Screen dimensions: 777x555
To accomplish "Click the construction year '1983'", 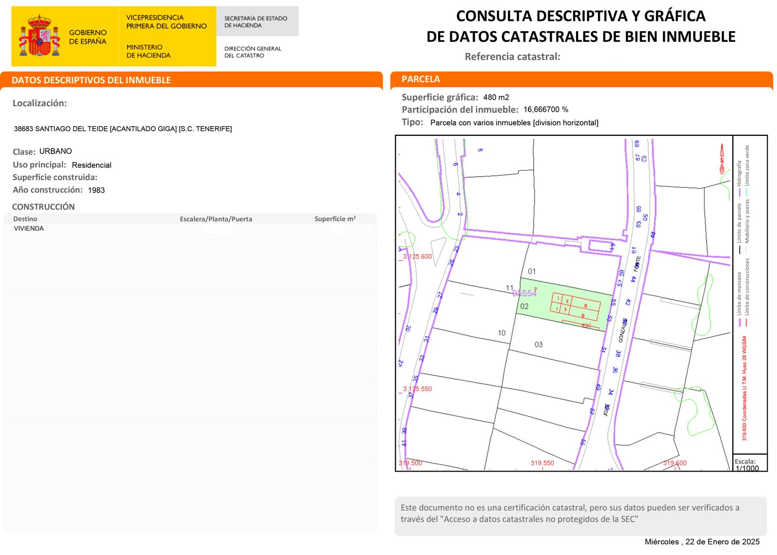I will pyautogui.click(x=97, y=190).
